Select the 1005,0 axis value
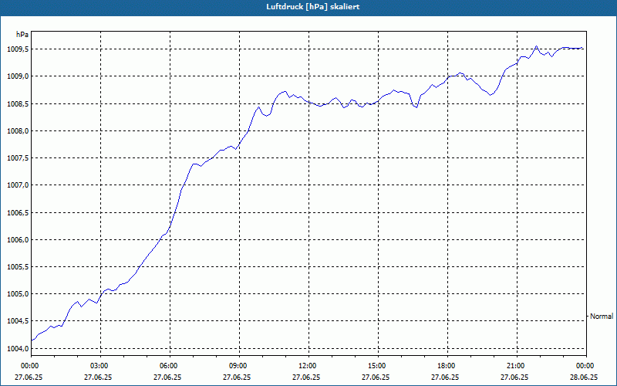 tap(18, 294)
